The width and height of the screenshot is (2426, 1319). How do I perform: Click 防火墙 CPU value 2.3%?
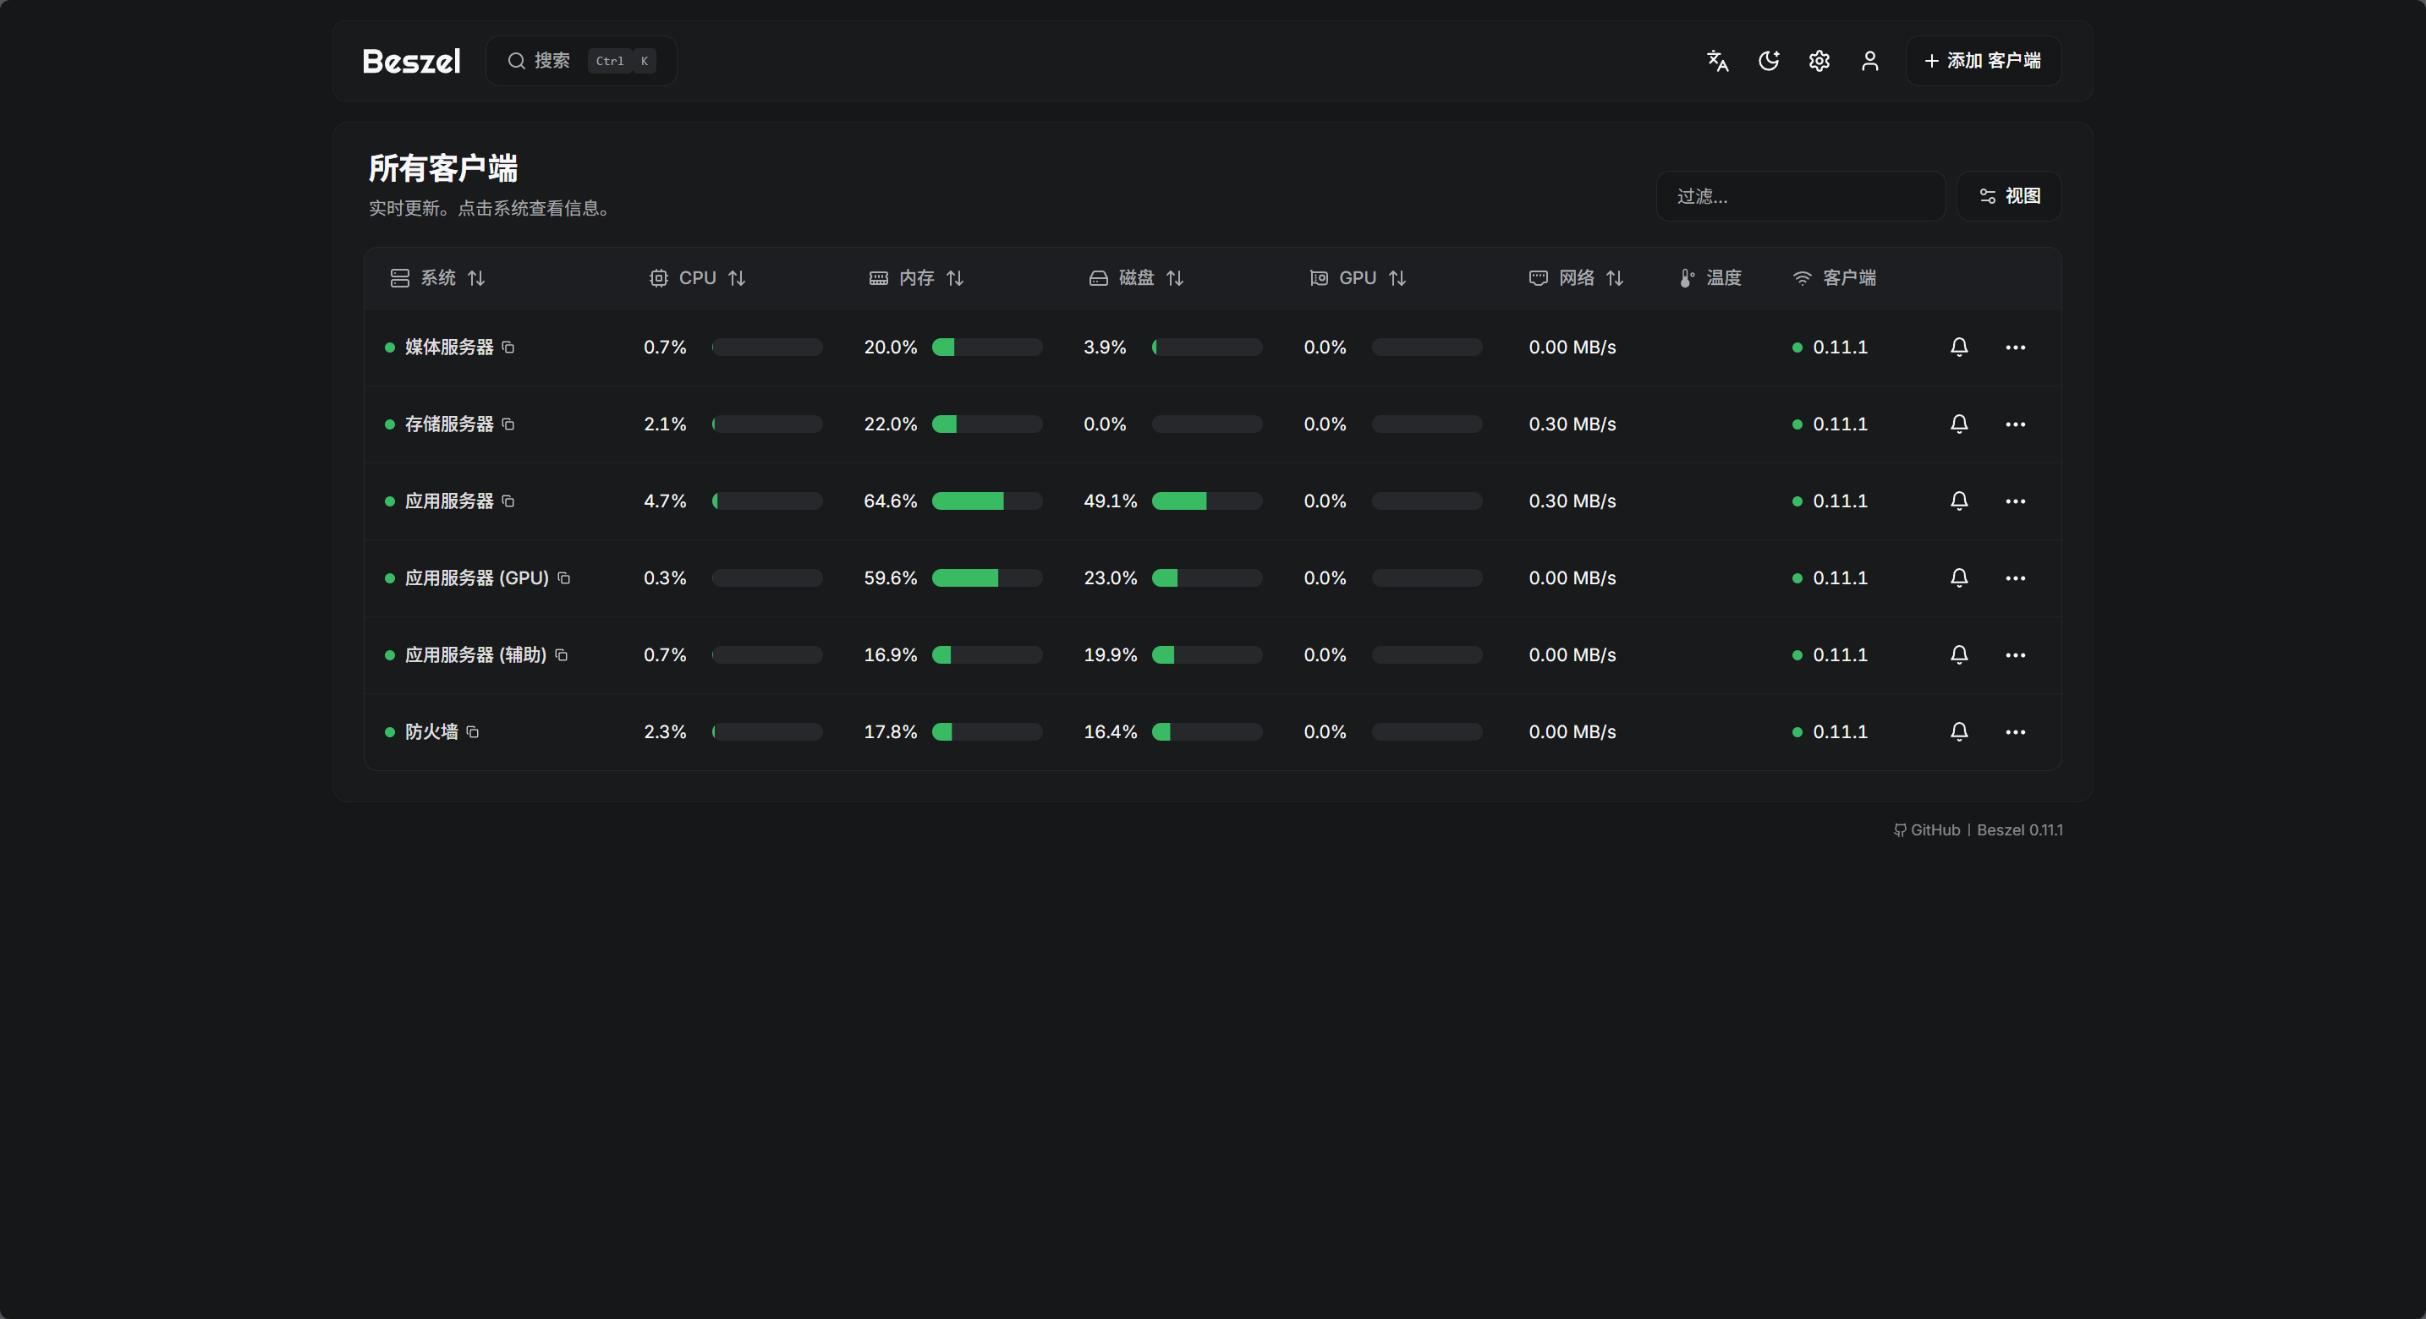coord(665,732)
